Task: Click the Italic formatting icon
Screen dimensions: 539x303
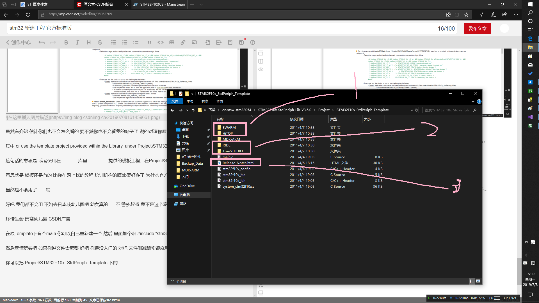Action: pyautogui.click(x=77, y=42)
